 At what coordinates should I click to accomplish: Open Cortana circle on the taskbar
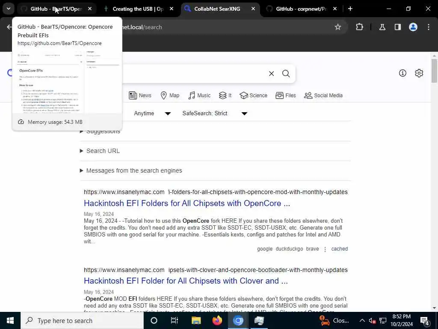[x=154, y=320]
